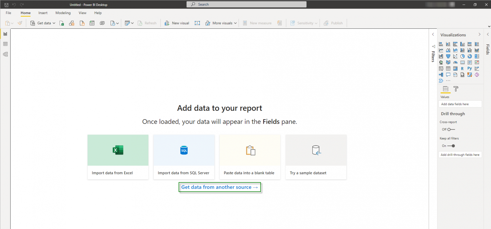Switch to Model view in the left sidebar

tap(5, 54)
